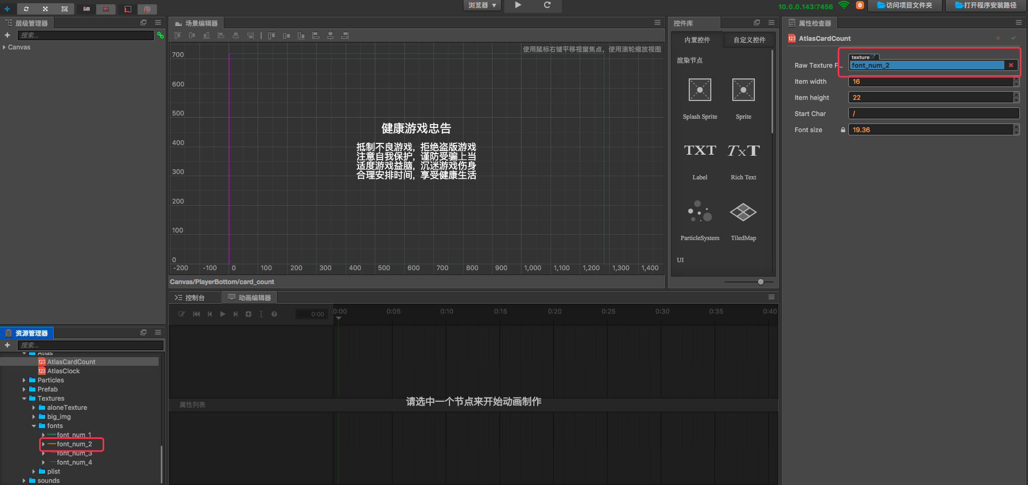Toggle pivot/center transform handle mode
This screenshot has height=485, width=1028.
87,9
